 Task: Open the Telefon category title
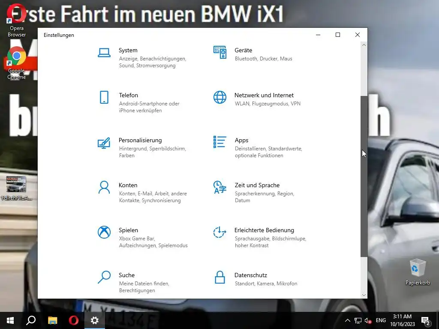[x=128, y=96]
